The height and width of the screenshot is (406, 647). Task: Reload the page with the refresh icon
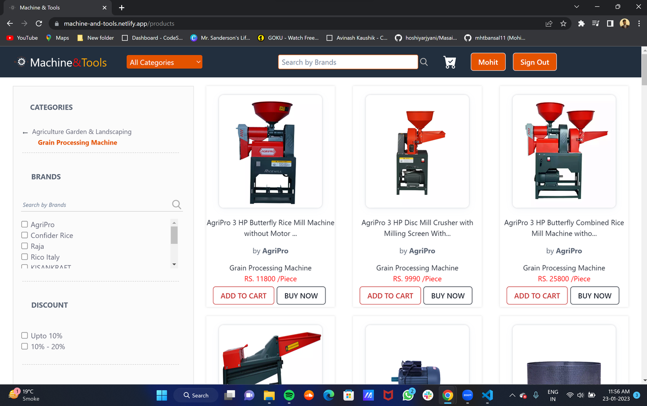point(39,23)
